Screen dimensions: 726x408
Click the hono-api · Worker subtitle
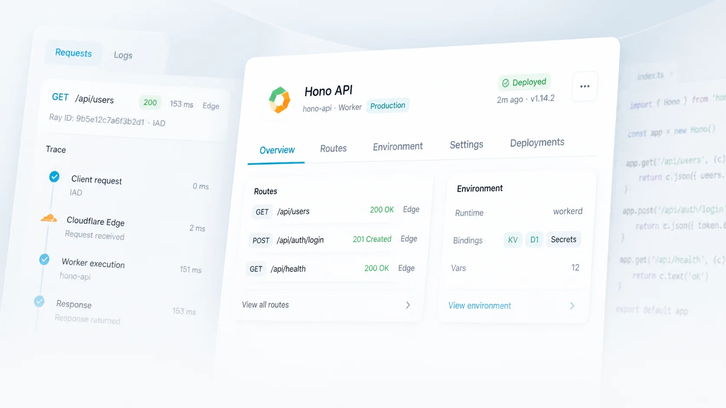click(x=332, y=108)
